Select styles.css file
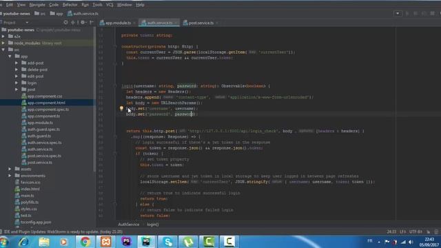Image resolution: width=441 pixels, height=248 pixels. click(x=29, y=209)
